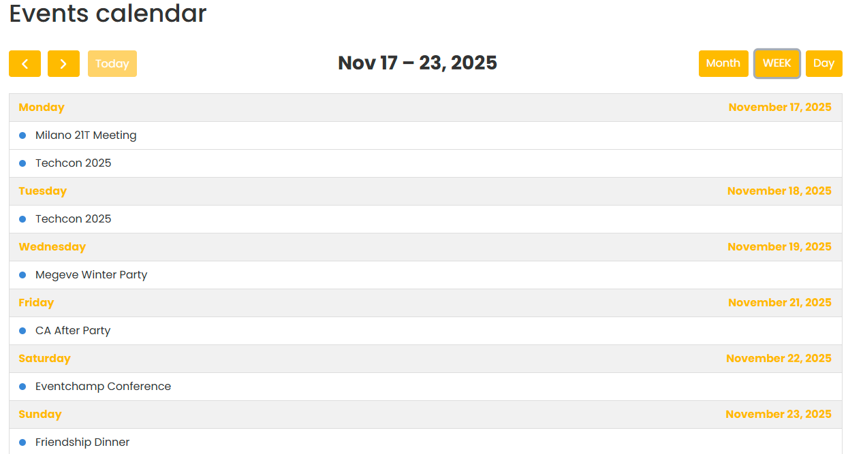Select the Week view button

point(776,63)
